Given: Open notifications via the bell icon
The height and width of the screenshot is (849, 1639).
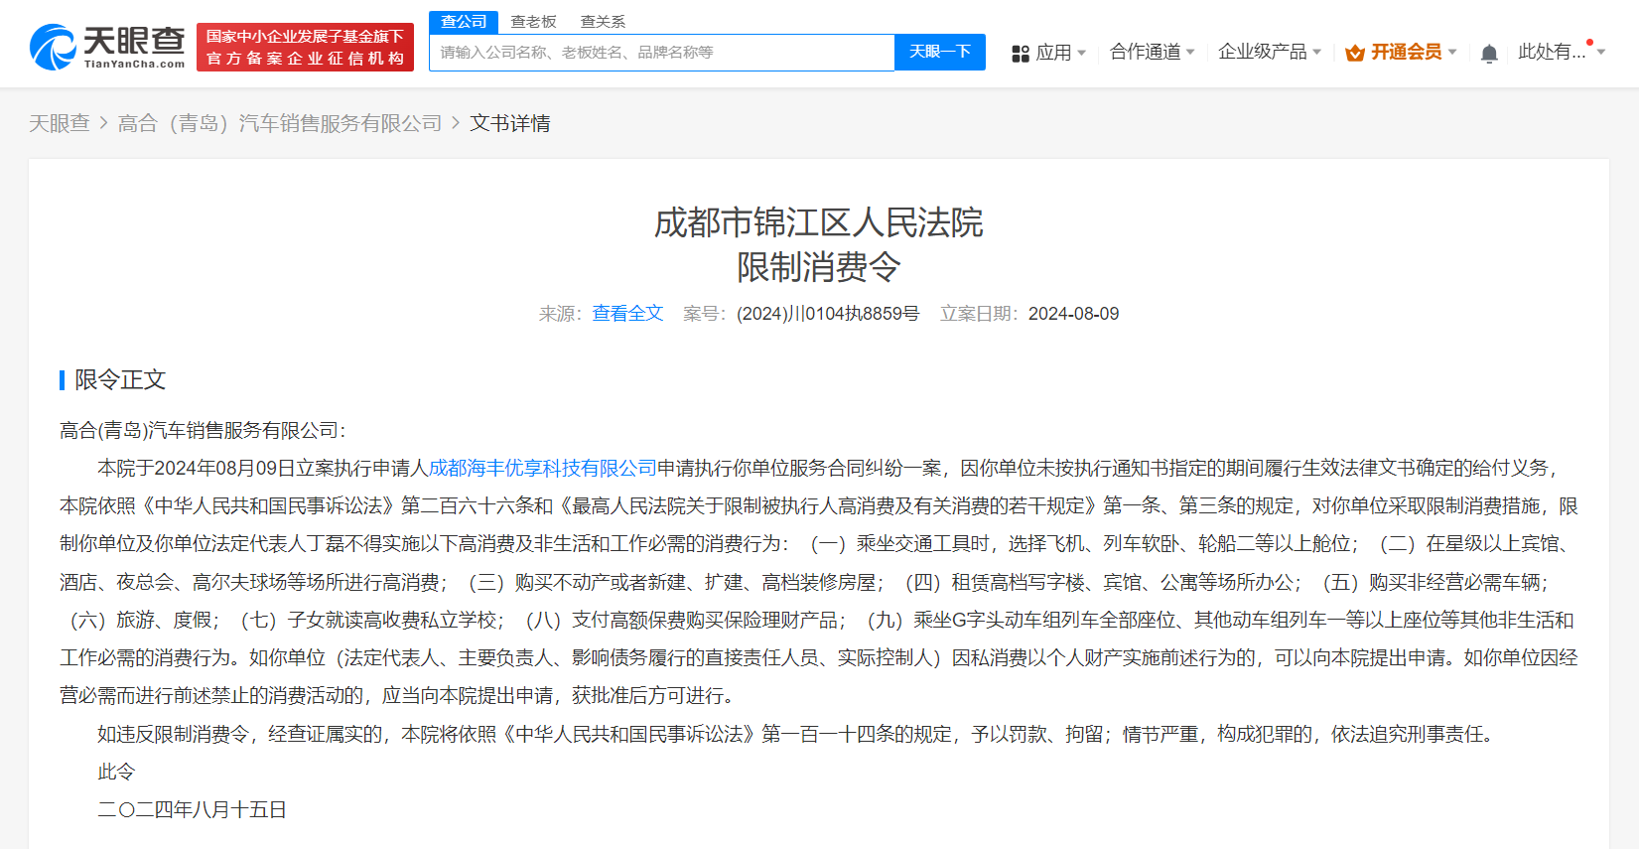Looking at the screenshot, I should point(1488,54).
